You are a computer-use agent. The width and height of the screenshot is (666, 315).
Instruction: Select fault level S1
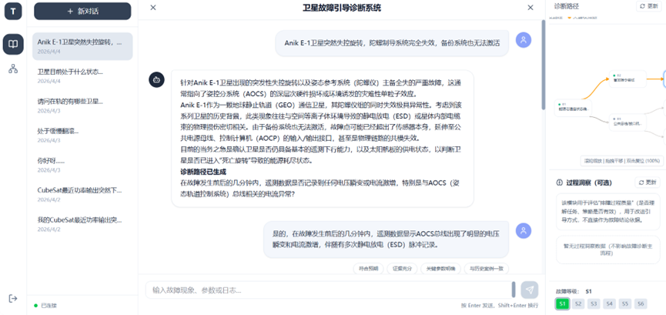[562, 303]
